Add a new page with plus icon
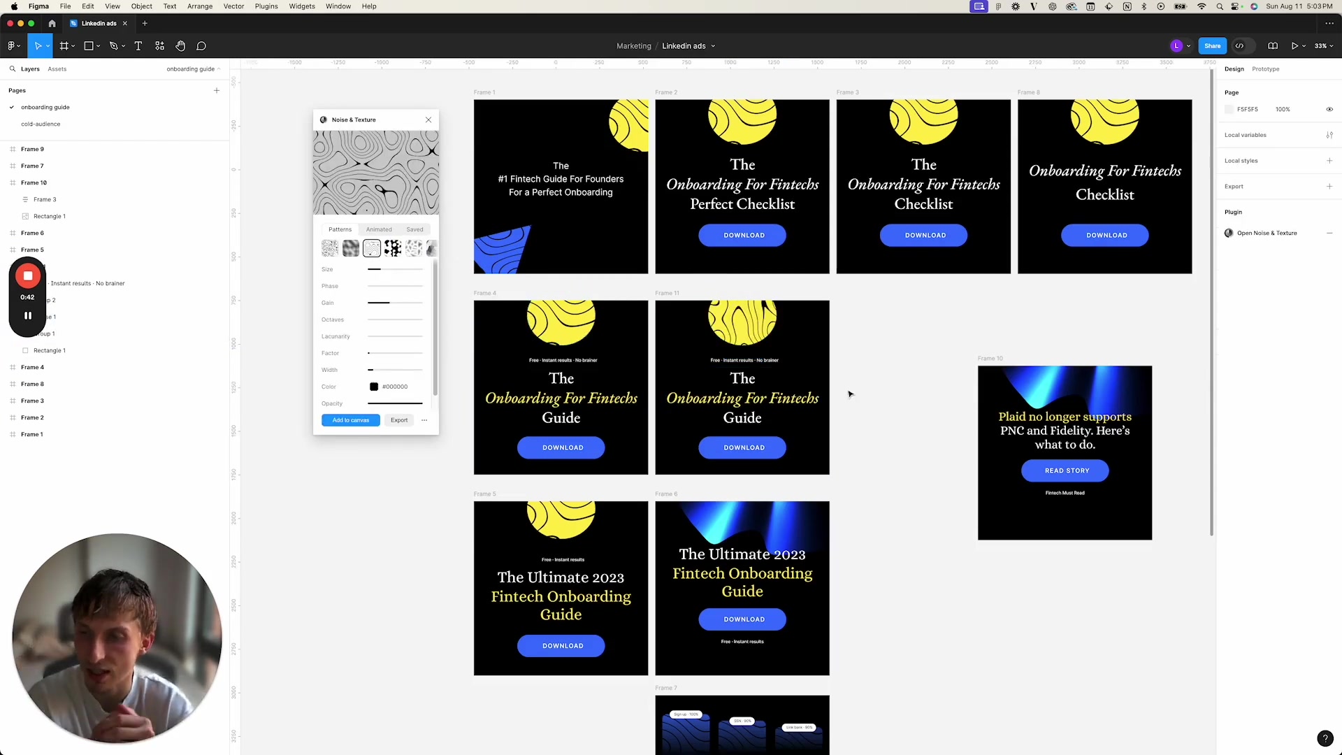The width and height of the screenshot is (1342, 755). (x=217, y=90)
